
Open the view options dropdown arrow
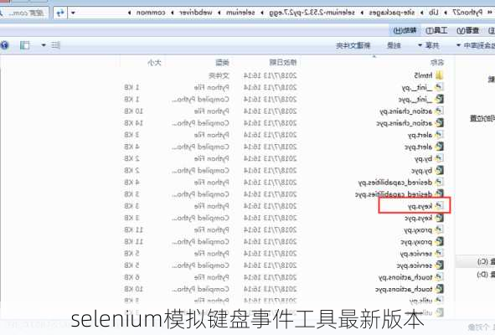[x=44, y=45]
